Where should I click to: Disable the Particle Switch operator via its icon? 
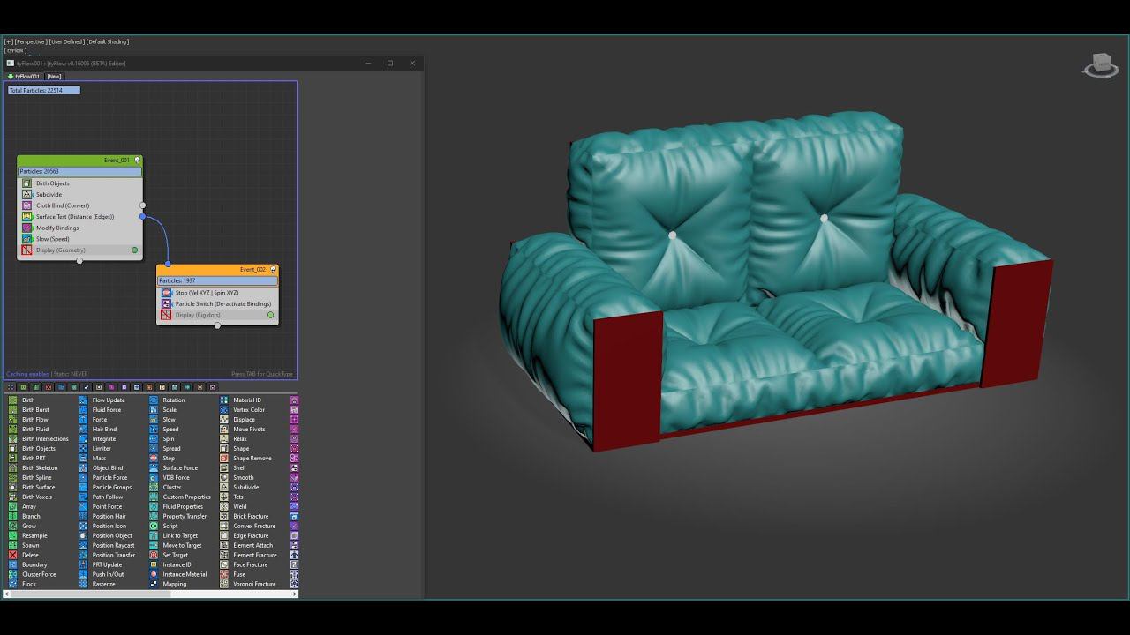coord(166,304)
